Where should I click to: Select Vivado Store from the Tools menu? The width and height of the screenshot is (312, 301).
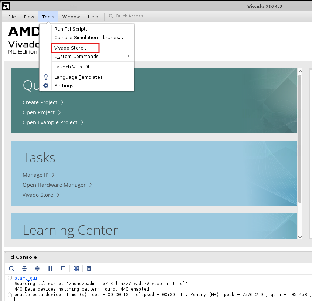(71, 48)
